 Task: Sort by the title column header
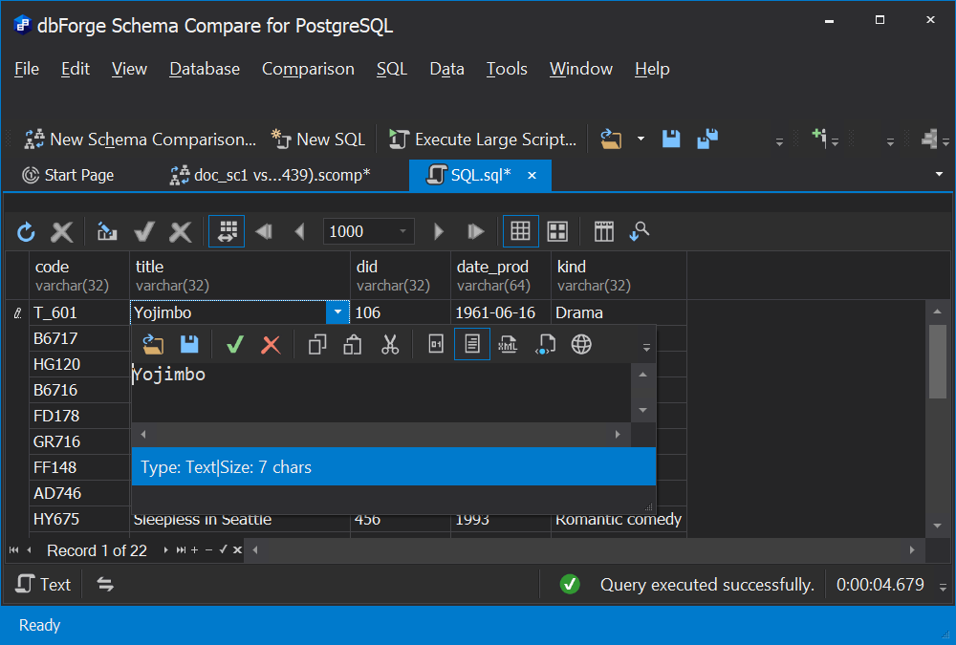pyautogui.click(x=240, y=275)
